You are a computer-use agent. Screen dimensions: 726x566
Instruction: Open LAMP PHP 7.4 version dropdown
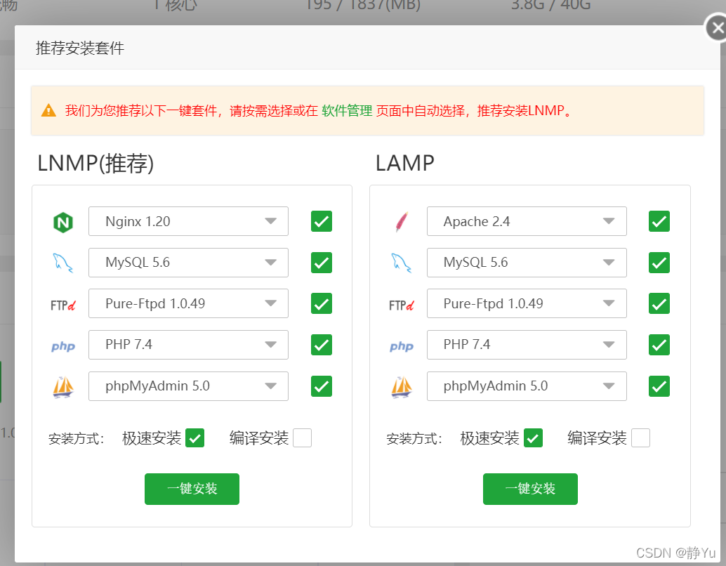pos(527,345)
